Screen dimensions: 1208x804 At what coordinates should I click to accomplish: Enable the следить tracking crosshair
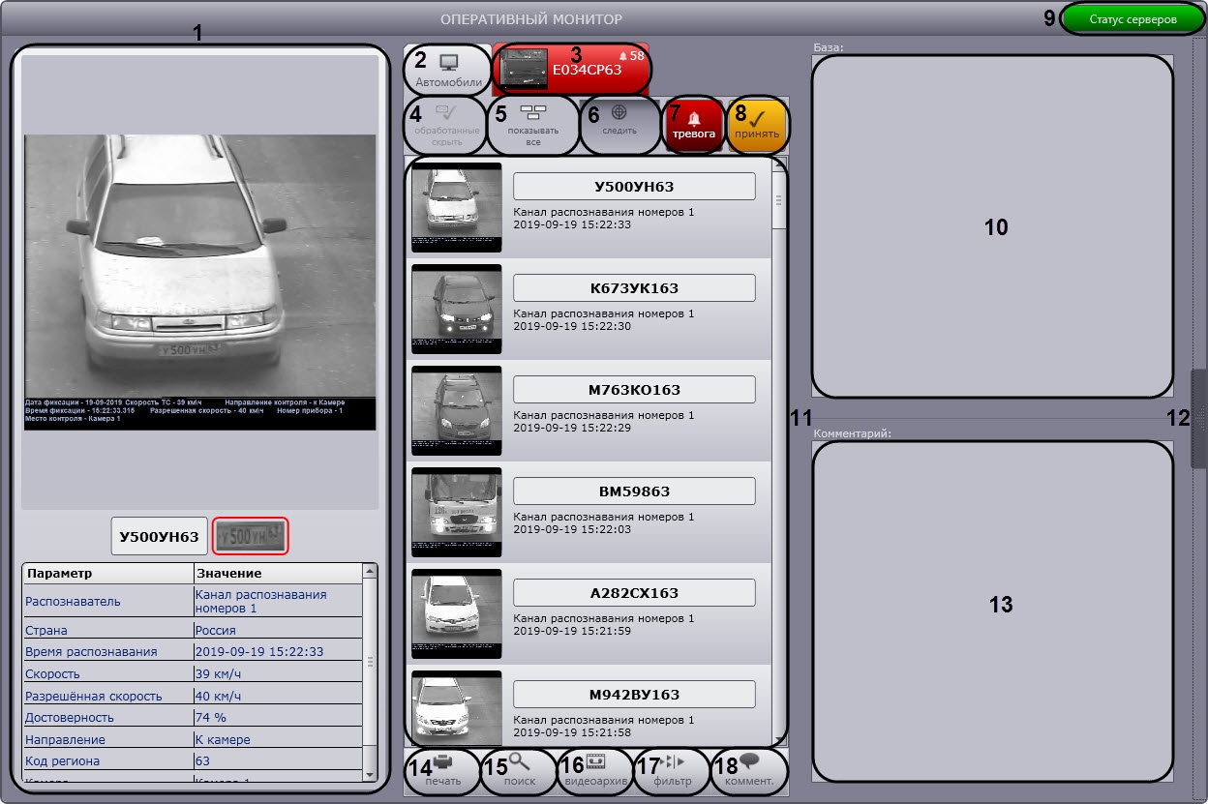(619, 125)
